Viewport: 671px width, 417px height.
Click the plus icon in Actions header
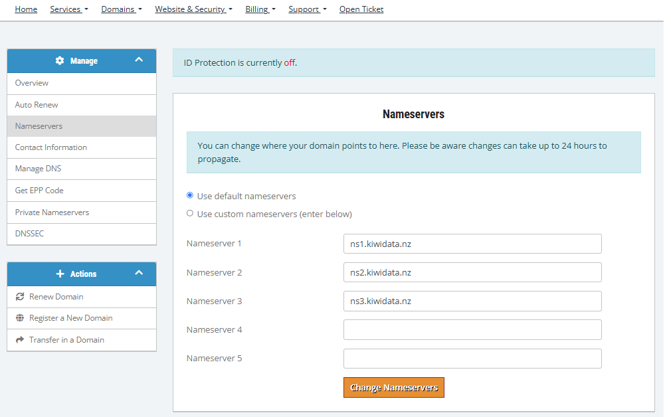60,274
